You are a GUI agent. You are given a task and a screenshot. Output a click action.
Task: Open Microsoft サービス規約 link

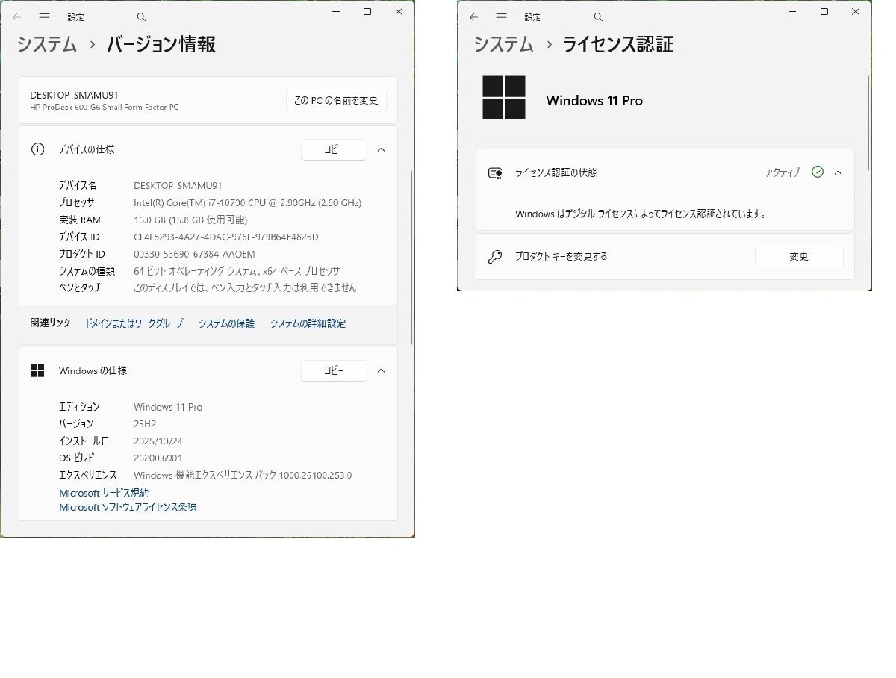(x=104, y=493)
